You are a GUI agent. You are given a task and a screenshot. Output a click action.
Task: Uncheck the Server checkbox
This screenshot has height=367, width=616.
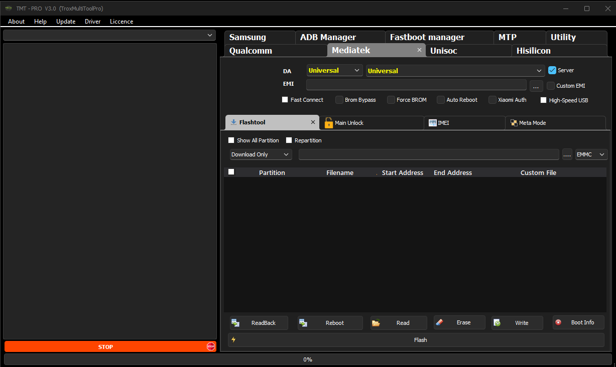(x=552, y=70)
